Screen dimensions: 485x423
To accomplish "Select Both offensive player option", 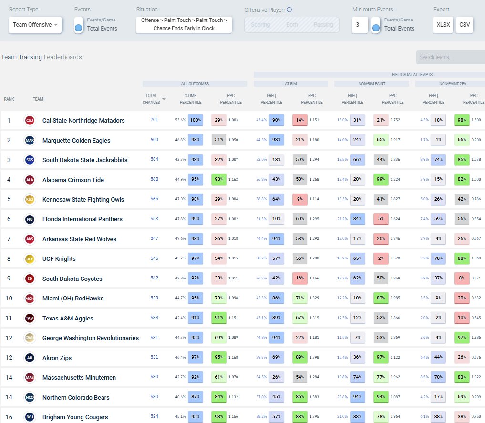I will [x=292, y=25].
